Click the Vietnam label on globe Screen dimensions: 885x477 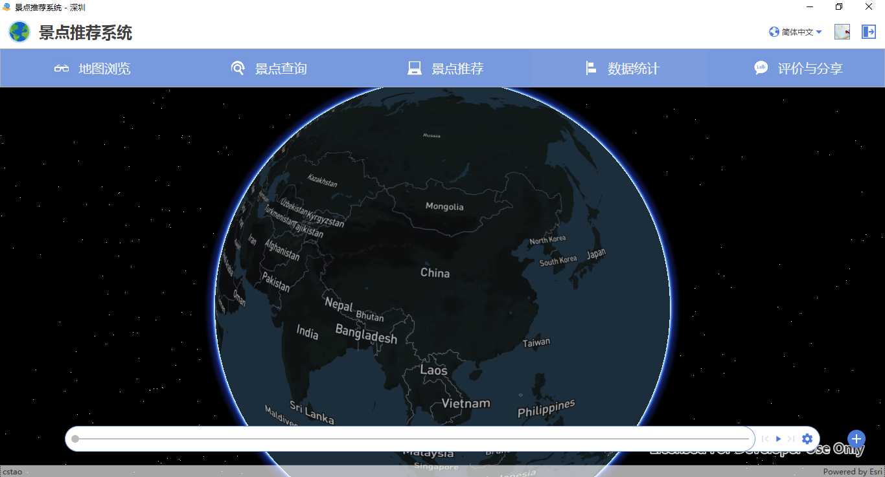tap(466, 403)
